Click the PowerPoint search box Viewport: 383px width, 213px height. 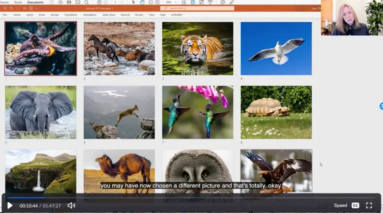(197, 8)
